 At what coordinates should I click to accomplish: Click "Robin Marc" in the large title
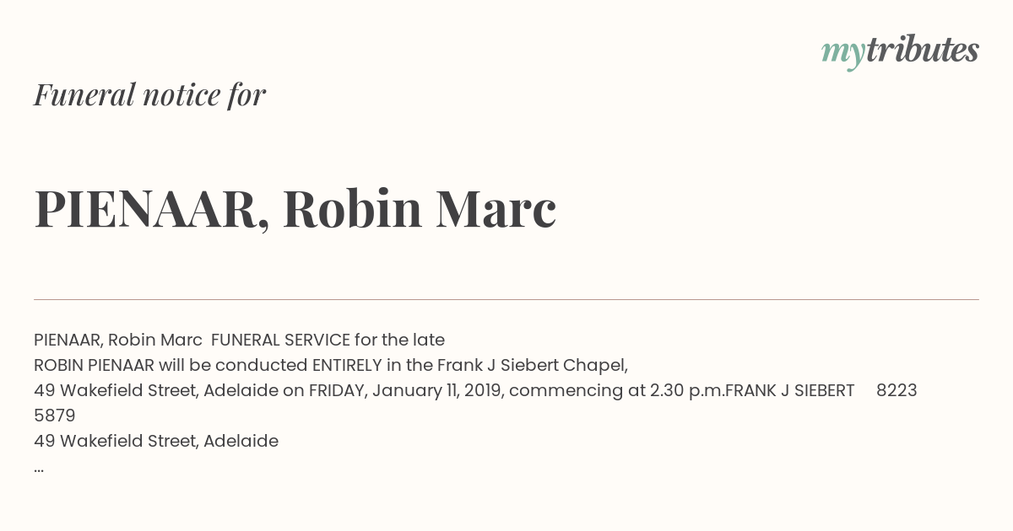(420, 208)
